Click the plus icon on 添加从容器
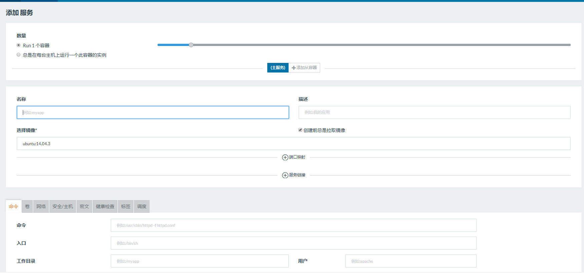Viewport: 584px width, 273px height. pos(294,68)
